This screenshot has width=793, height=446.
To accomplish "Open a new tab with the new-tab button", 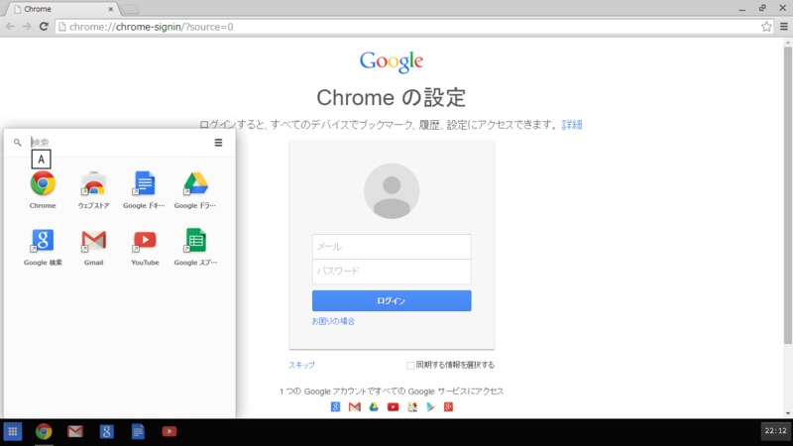I will click(130, 9).
